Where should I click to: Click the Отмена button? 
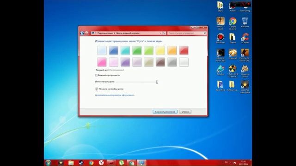tap(185, 112)
